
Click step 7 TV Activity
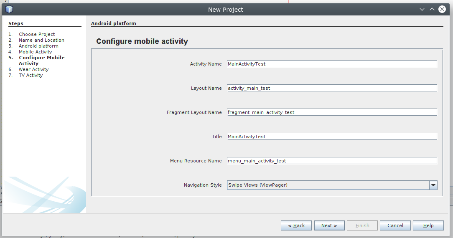pyautogui.click(x=31, y=75)
